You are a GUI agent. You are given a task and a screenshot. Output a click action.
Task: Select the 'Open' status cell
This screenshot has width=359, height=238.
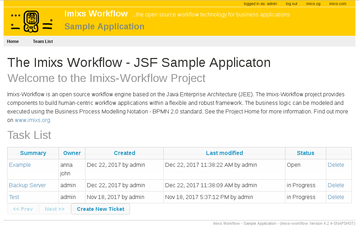(x=306, y=169)
